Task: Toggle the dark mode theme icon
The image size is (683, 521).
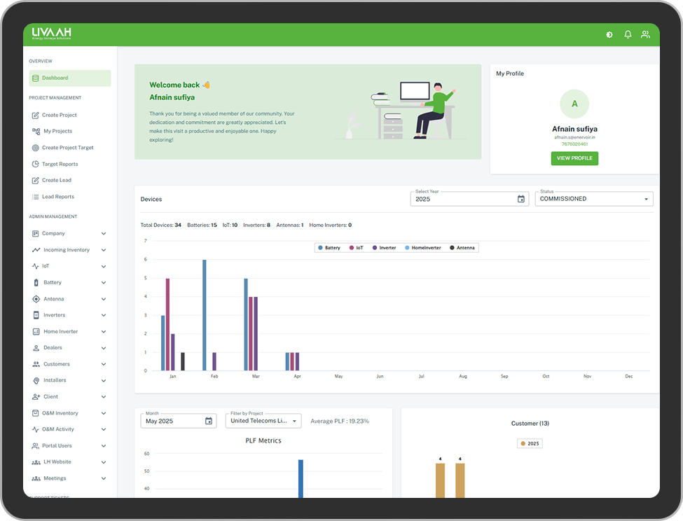Action: pyautogui.click(x=609, y=35)
